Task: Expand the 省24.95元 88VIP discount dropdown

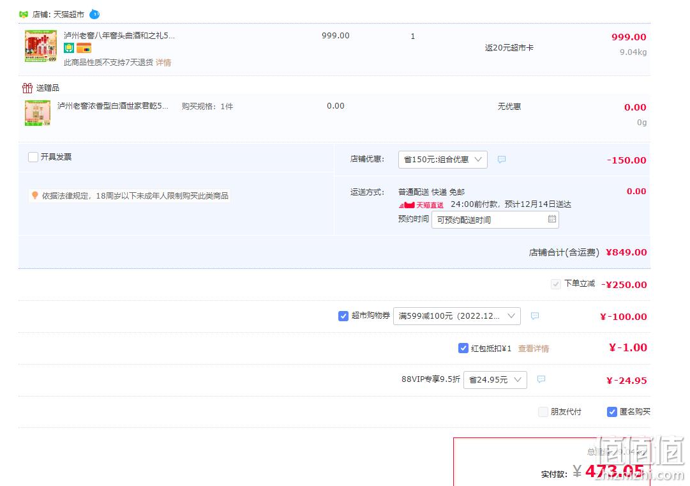Action: (495, 380)
